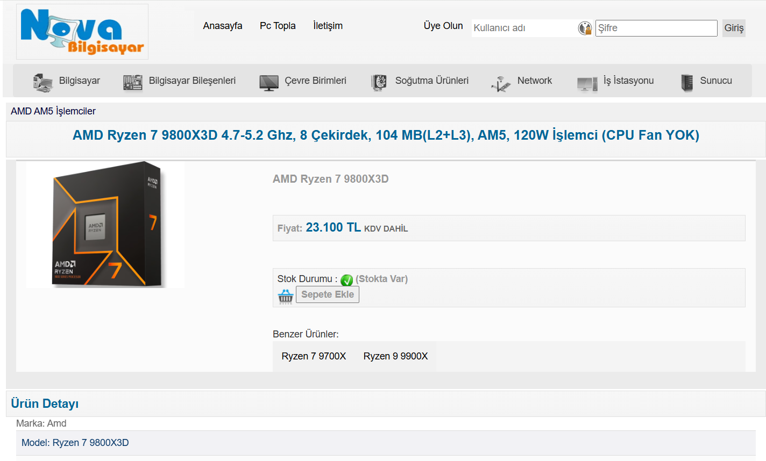Open the Çevre Birimleri category
This screenshot has width=766, height=461.
point(315,81)
